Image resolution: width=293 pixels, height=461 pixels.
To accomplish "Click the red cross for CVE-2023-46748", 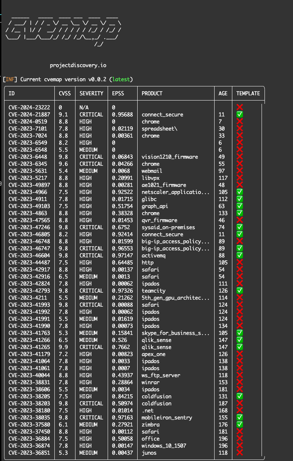I will tap(240, 241).
